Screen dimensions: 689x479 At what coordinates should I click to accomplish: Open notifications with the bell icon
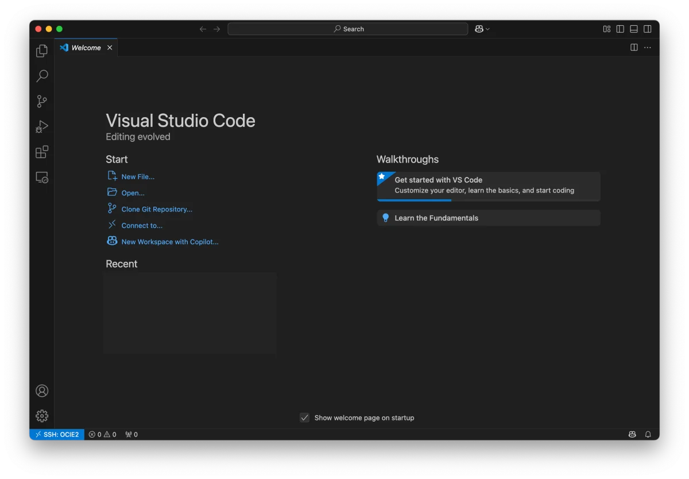pos(648,434)
